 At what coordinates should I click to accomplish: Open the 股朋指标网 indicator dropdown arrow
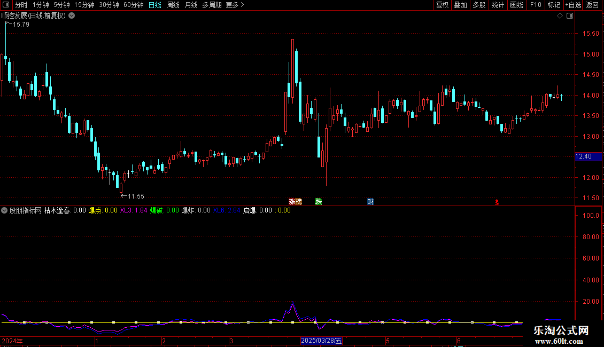tap(4, 210)
